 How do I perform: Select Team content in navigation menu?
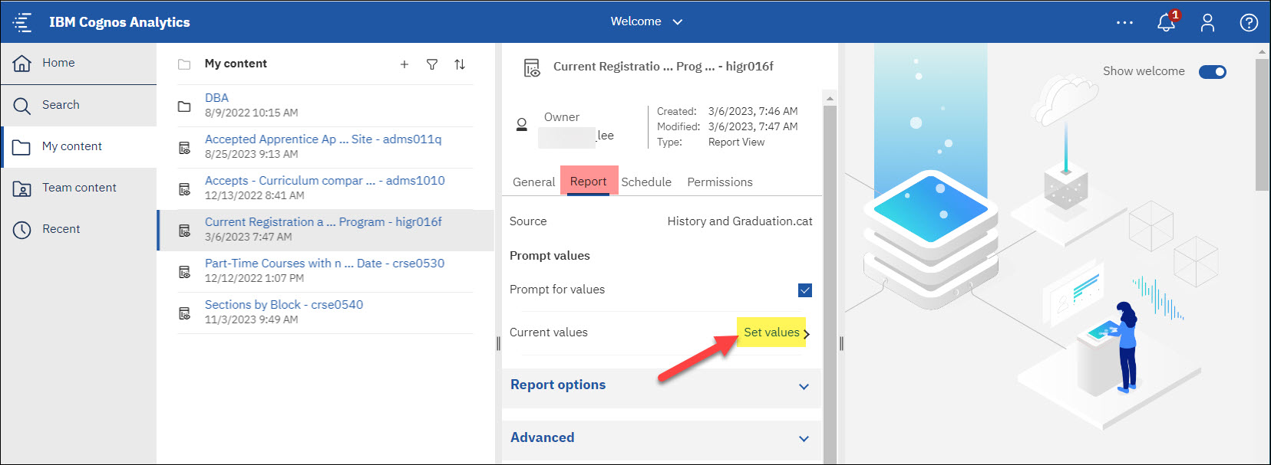point(78,188)
